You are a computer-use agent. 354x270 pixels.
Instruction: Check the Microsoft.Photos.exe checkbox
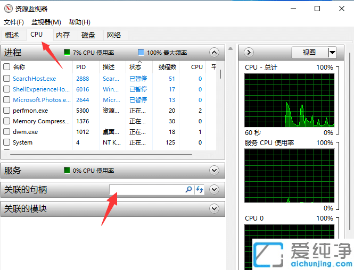click(7, 99)
